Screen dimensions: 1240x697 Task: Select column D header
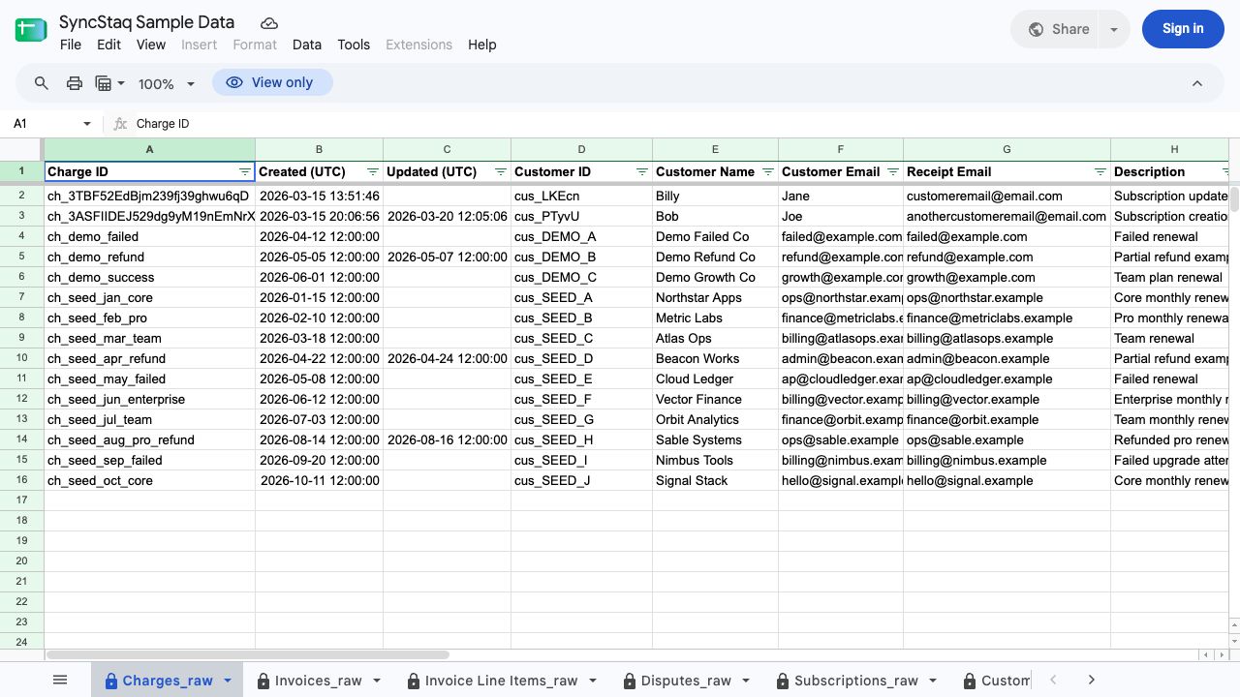581,149
